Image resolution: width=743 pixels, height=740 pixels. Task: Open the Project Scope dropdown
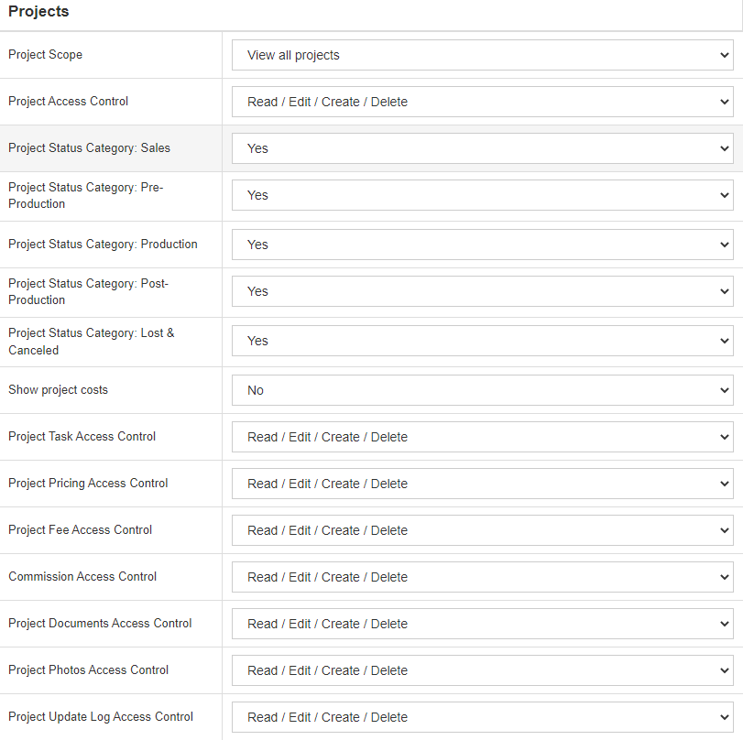pos(481,55)
